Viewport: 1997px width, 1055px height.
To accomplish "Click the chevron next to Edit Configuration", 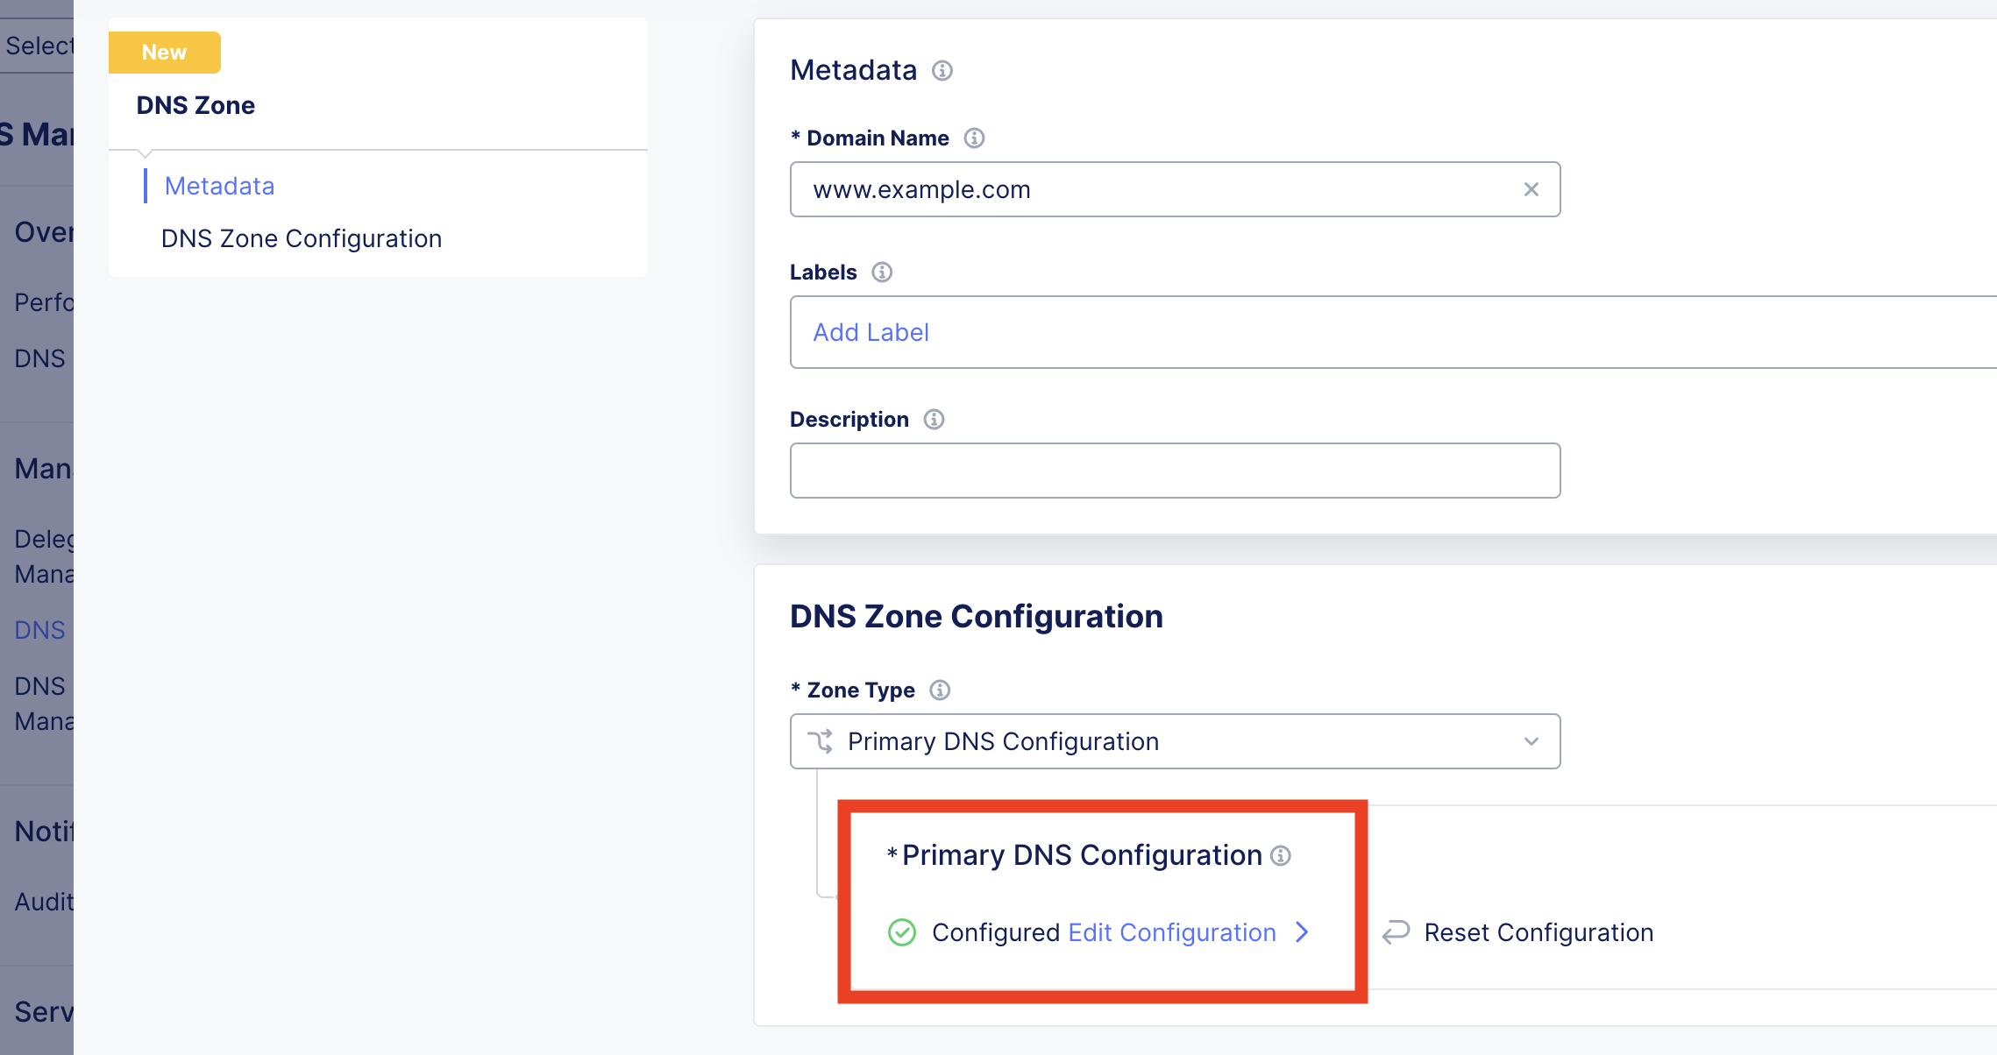I will 1303,932.
